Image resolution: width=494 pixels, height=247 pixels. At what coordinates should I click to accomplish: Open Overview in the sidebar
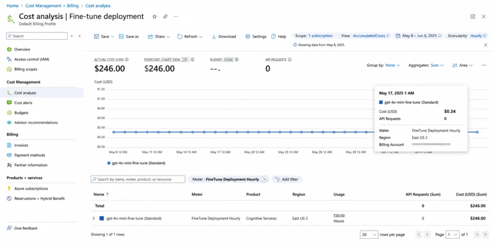[22, 50]
